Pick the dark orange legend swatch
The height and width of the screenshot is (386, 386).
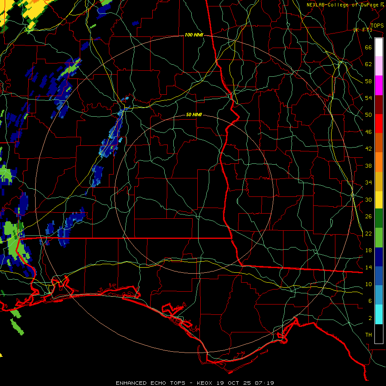379,142
